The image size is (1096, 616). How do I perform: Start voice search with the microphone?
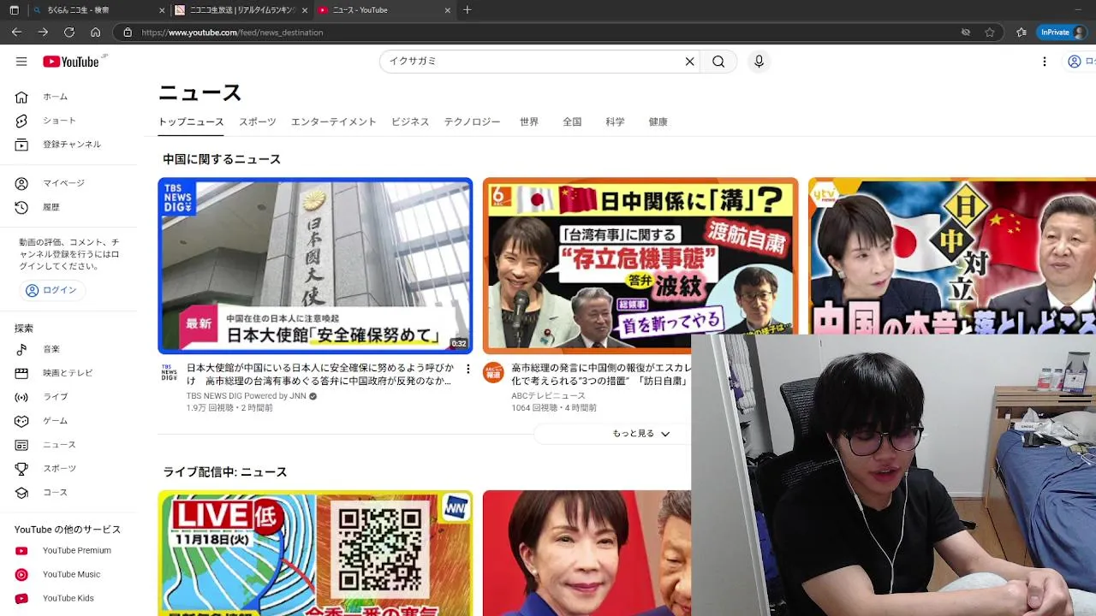click(x=759, y=62)
